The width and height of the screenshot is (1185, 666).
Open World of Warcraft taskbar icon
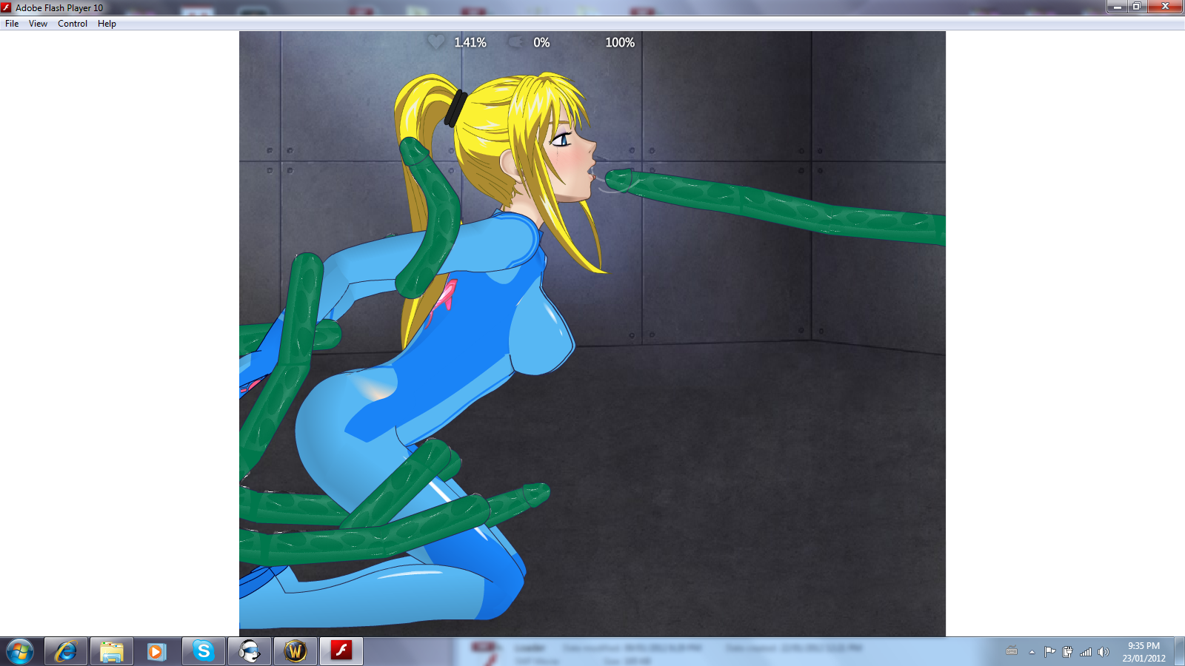[x=296, y=651]
